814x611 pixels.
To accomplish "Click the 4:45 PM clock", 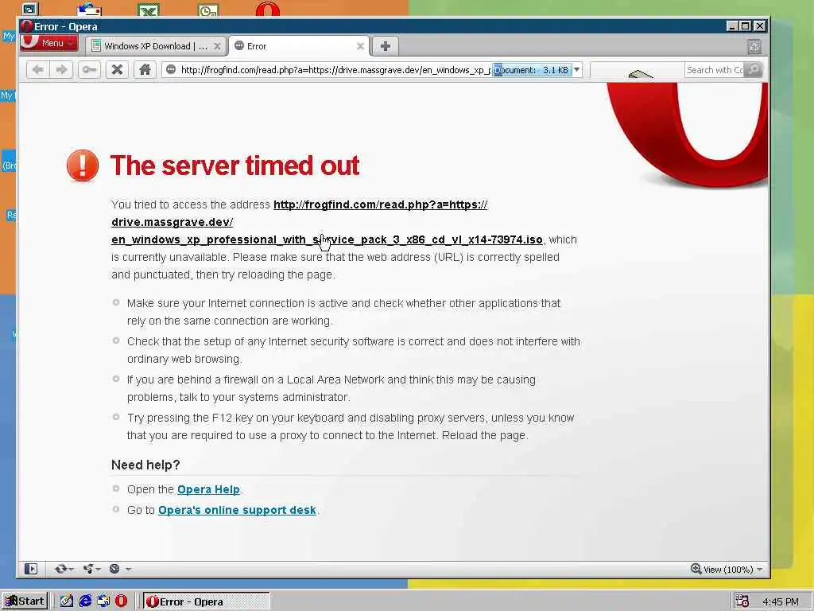I will [781, 601].
